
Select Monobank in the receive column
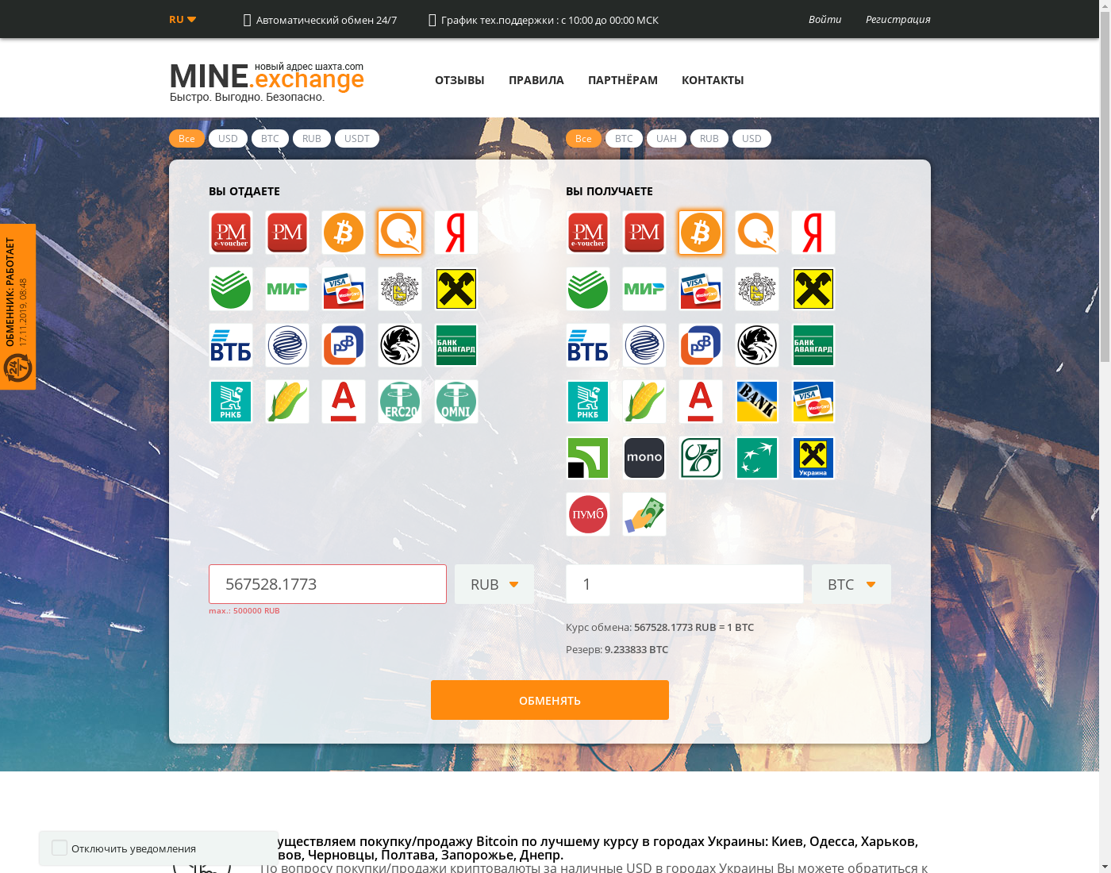644,458
